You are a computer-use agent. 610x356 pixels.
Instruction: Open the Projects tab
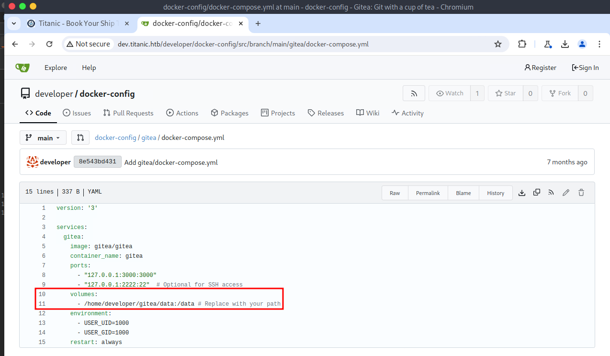click(x=278, y=113)
